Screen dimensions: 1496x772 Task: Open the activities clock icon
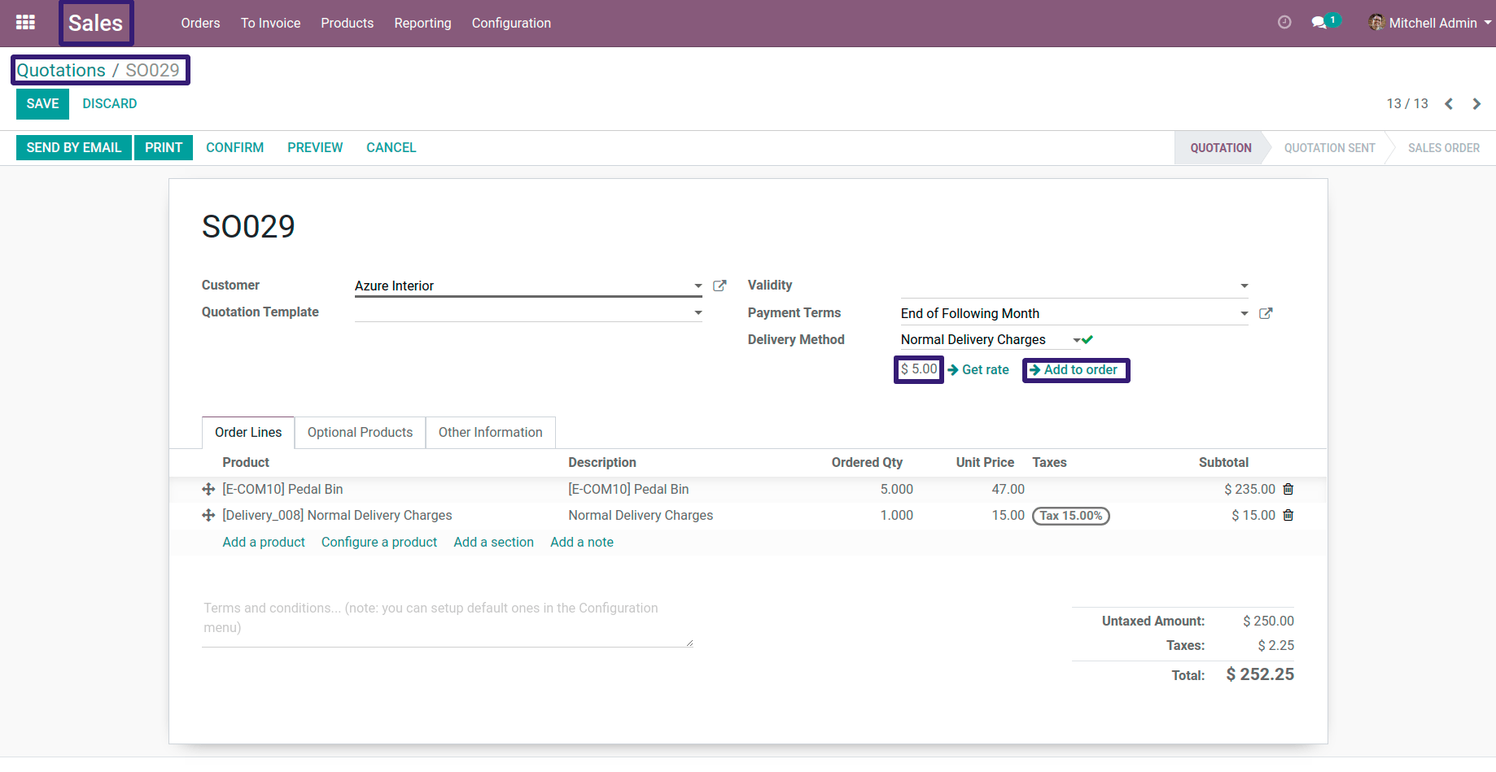(1284, 23)
